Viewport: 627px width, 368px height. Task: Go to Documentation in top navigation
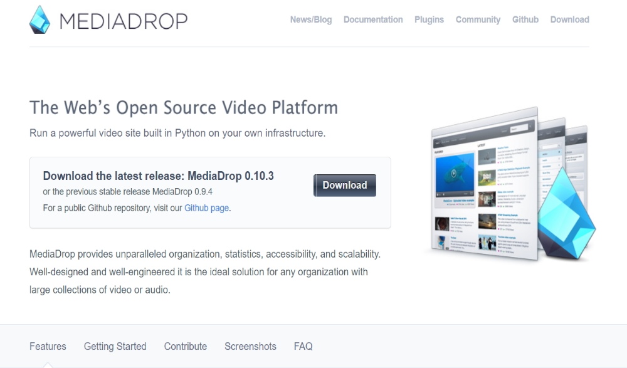point(373,19)
